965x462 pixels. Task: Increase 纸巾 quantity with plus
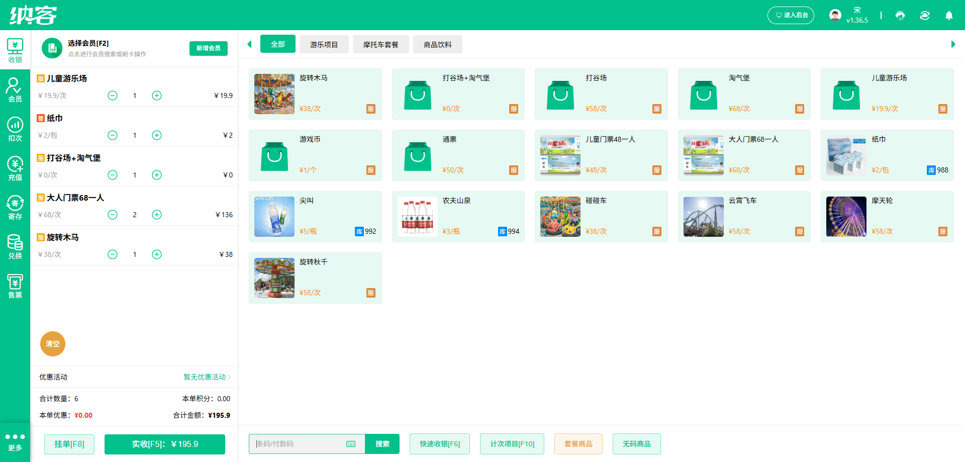click(157, 135)
